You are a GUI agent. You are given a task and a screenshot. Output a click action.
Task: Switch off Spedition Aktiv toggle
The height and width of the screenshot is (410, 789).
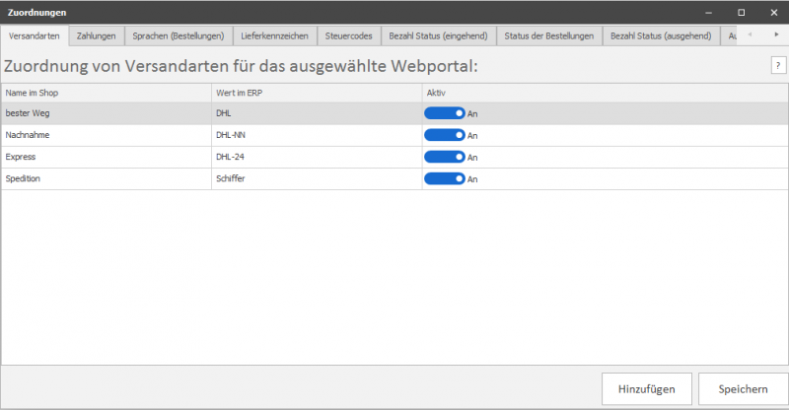445,178
